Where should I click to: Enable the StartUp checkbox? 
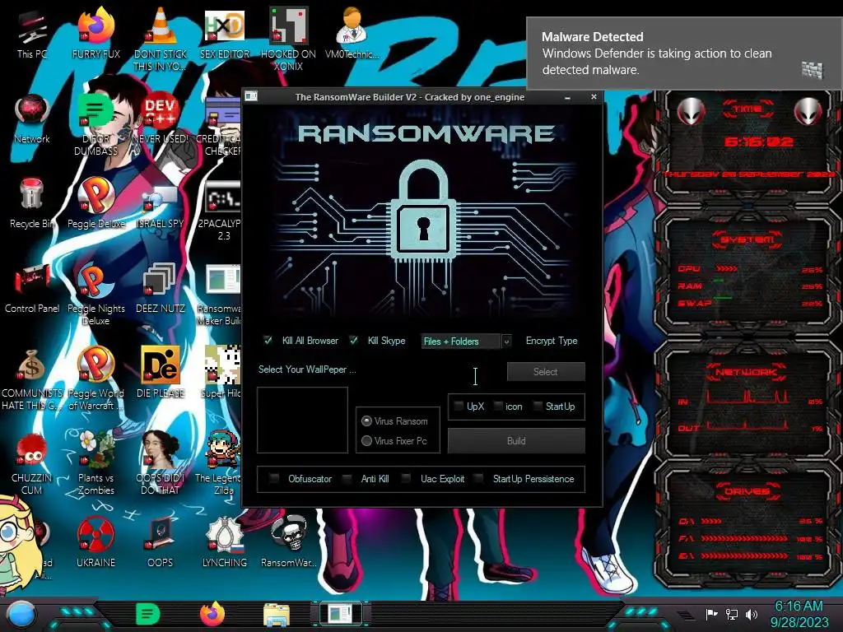tap(537, 407)
